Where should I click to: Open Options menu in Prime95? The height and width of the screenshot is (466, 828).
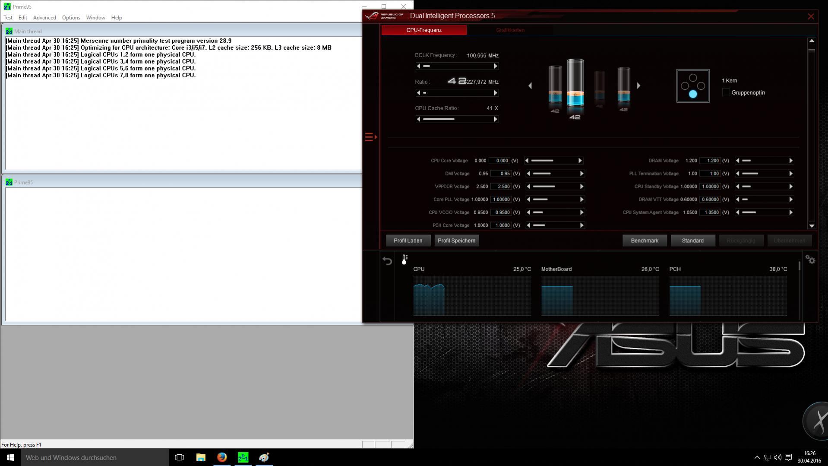pyautogui.click(x=71, y=18)
